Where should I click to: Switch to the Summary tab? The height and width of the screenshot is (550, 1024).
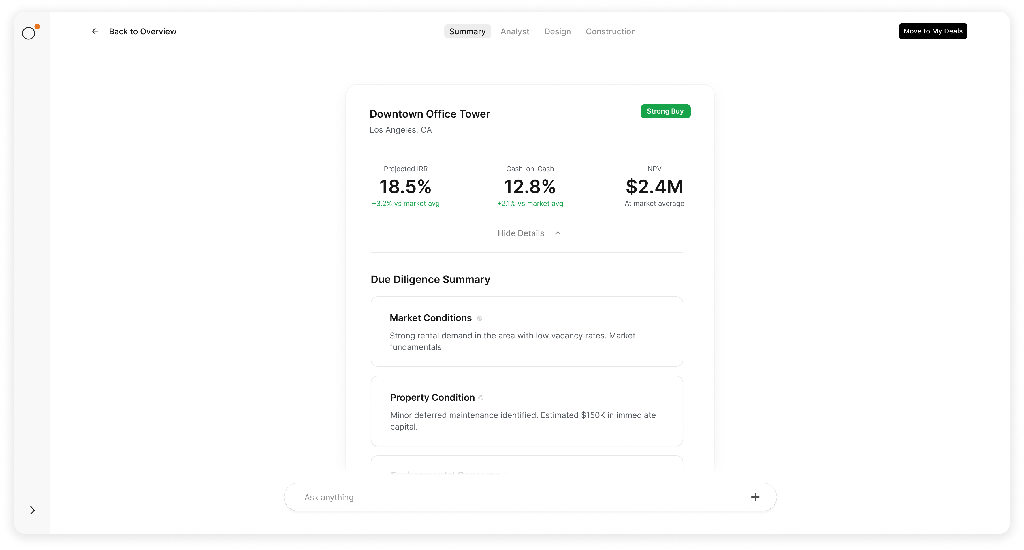click(x=467, y=31)
